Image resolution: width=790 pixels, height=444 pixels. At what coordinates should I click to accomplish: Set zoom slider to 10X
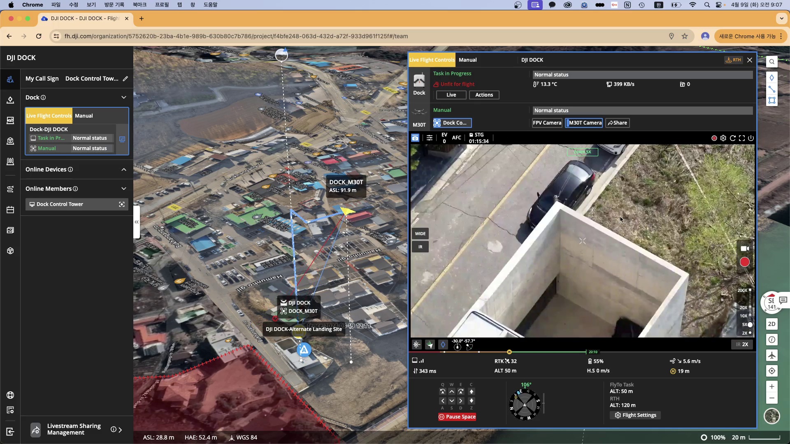(750, 316)
